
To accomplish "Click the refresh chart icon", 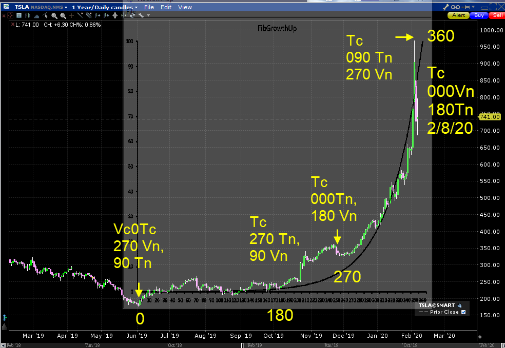I will 132,15.
